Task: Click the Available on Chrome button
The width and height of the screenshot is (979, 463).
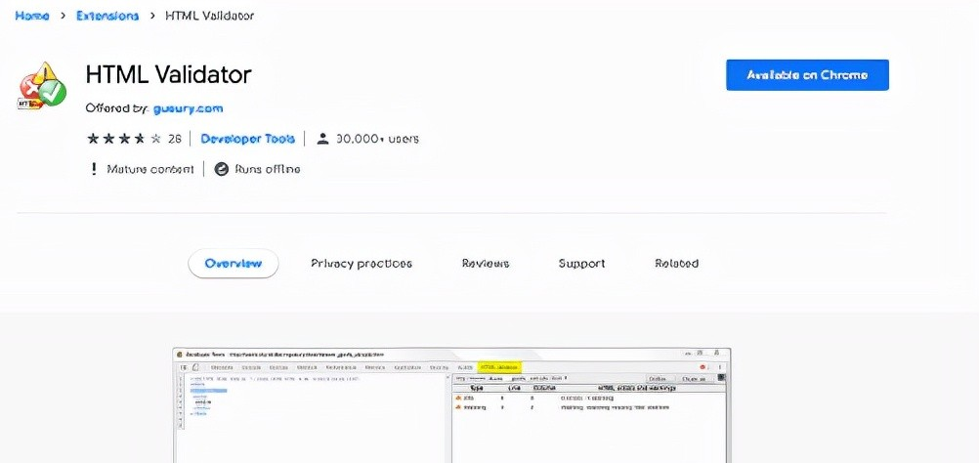Action: point(807,75)
